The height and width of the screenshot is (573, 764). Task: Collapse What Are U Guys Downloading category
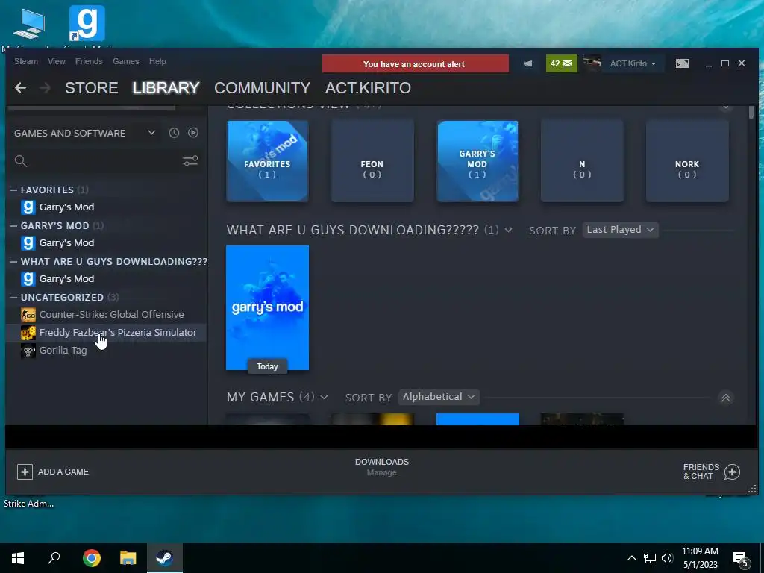[x=13, y=262]
